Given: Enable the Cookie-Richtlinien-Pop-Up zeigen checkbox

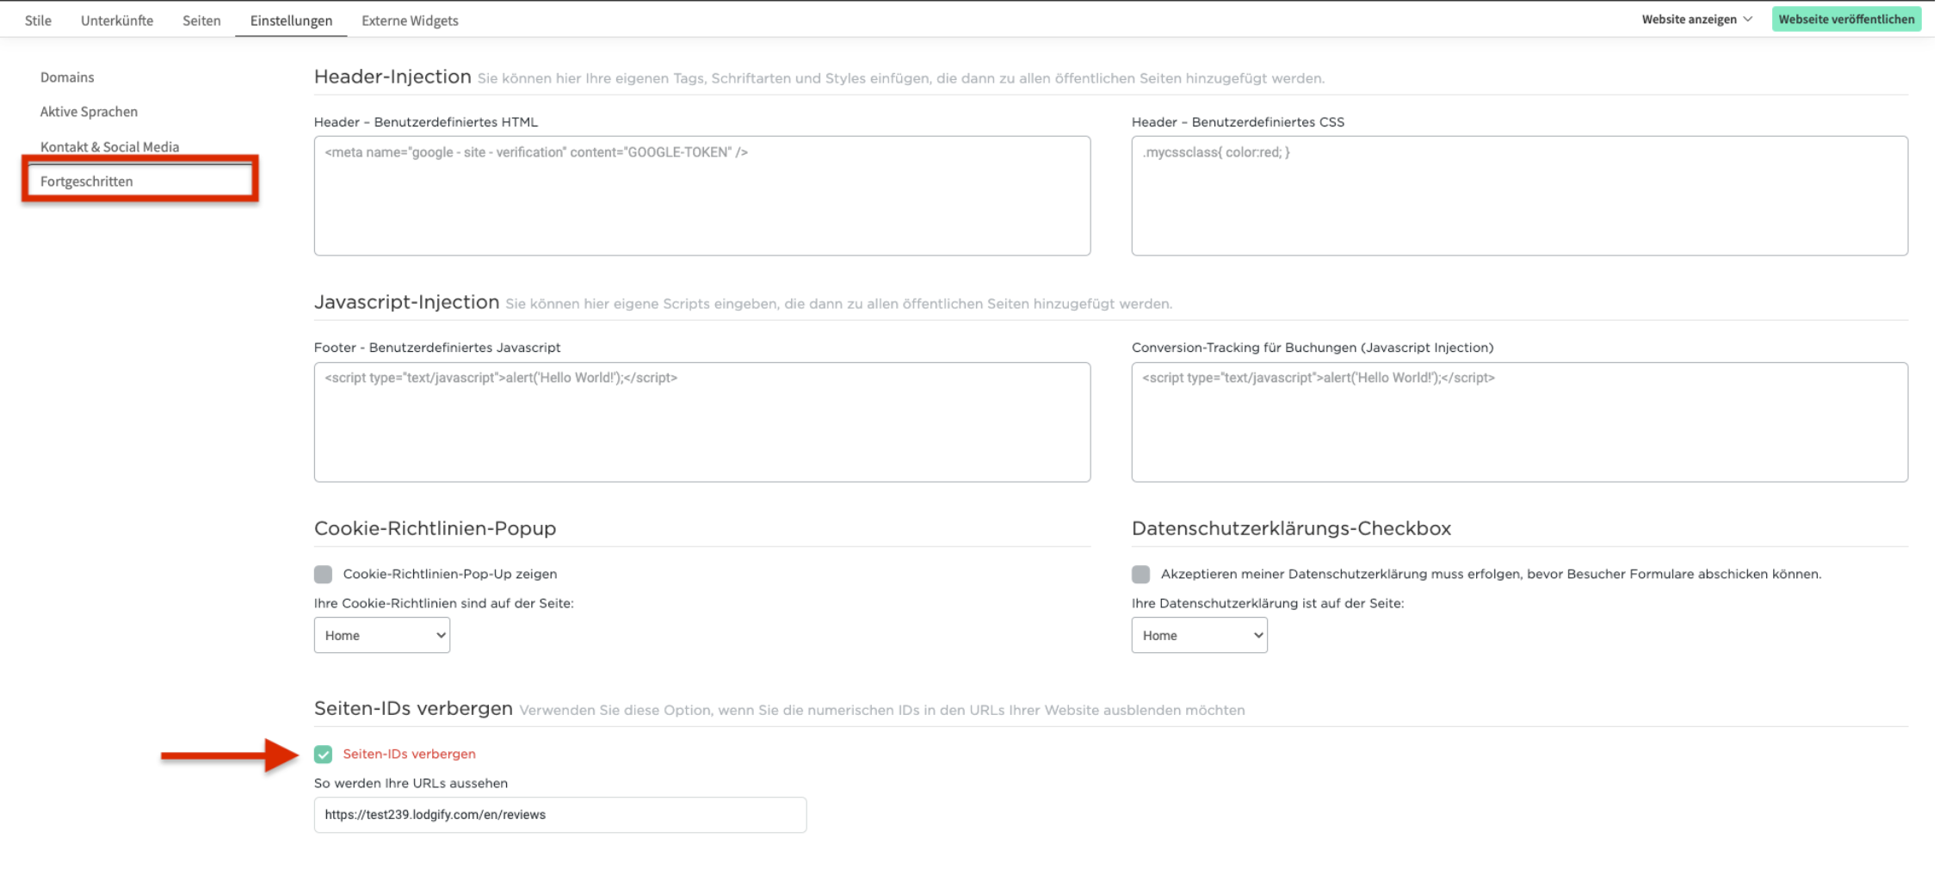Looking at the screenshot, I should [323, 573].
